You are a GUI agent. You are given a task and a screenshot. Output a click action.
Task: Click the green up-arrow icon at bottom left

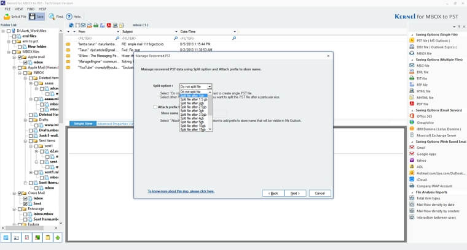pos(58,238)
